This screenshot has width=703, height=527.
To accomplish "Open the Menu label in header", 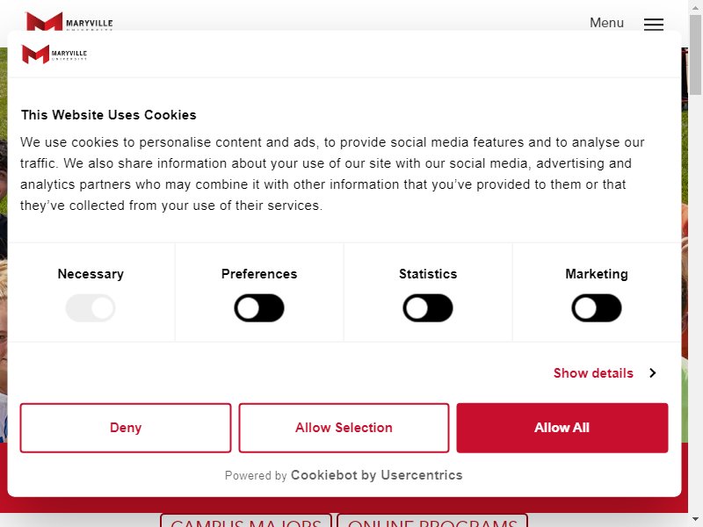I will click(606, 23).
